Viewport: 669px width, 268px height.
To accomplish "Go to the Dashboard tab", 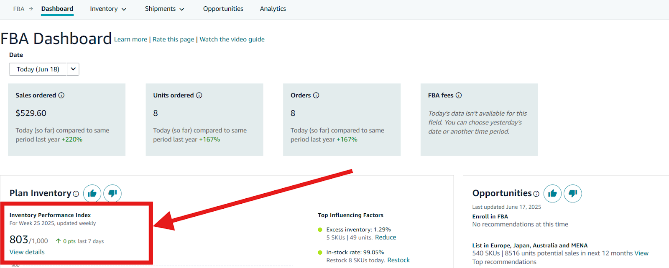I will [57, 9].
